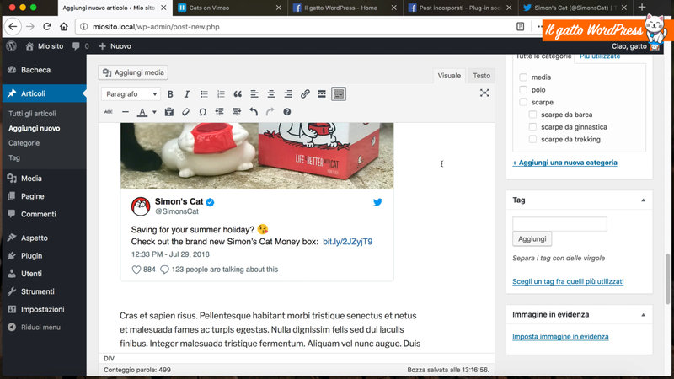Toggle italic formatting in editor toolbar
The width and height of the screenshot is (674, 379).
click(186, 94)
